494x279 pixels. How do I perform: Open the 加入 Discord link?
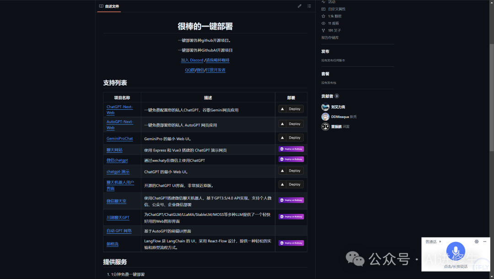[192, 60]
